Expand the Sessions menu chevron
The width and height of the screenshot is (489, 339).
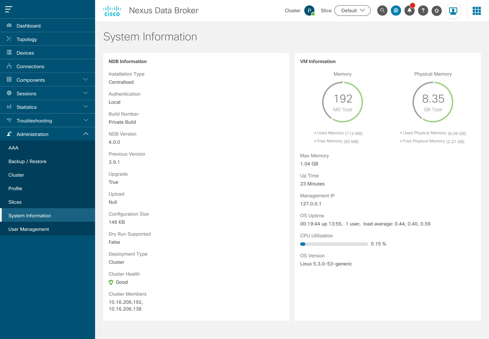(86, 93)
